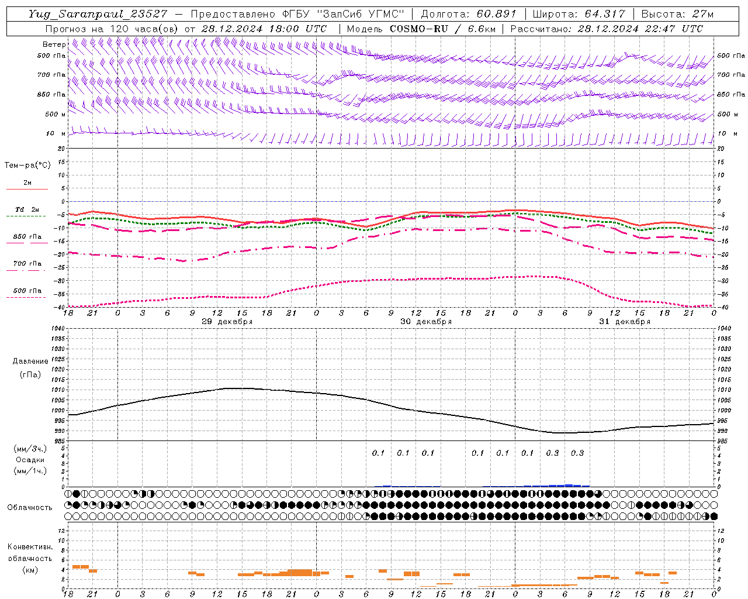Select the Тем-ра(°C) panel label
Image resolution: width=748 pixels, height=599 pixels.
pos(27,166)
